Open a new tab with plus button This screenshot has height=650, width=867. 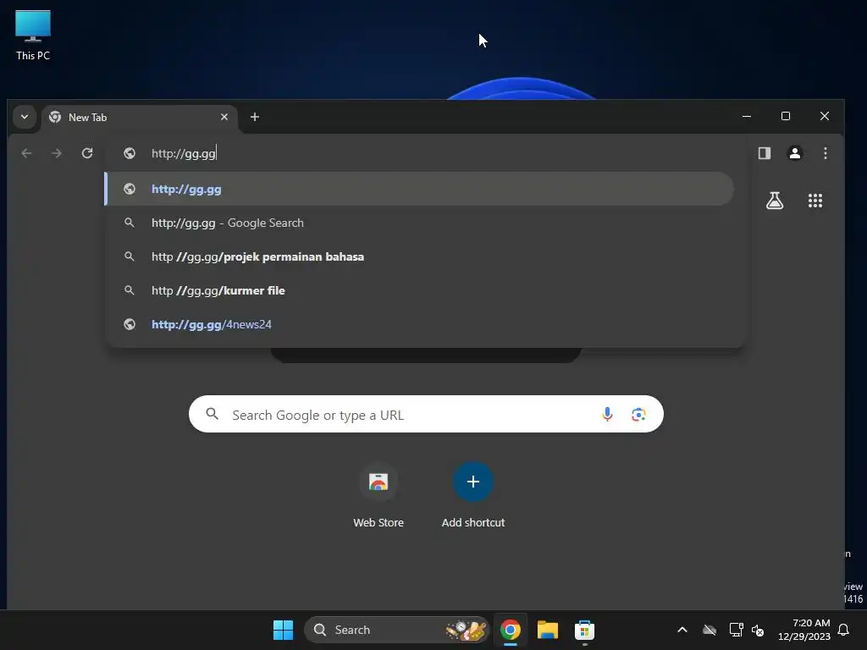click(254, 117)
